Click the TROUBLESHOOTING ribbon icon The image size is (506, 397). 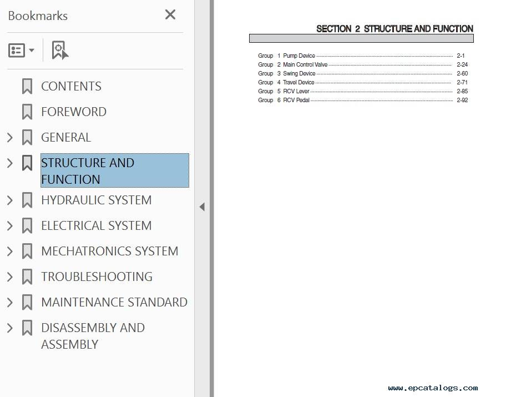pyautogui.click(x=27, y=277)
